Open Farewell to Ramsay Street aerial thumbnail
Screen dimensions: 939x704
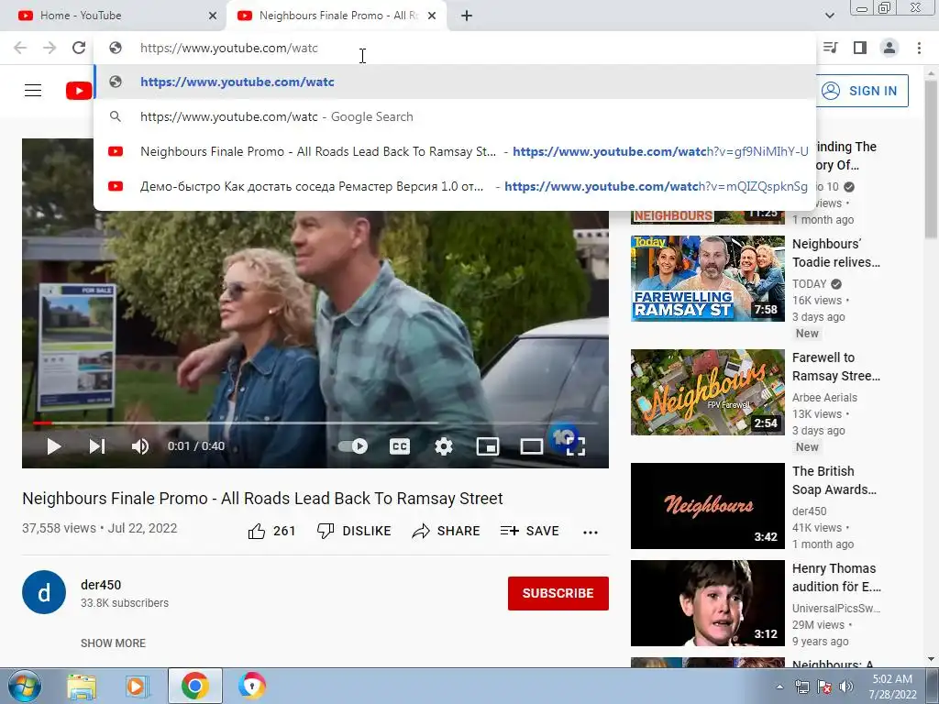coord(707,392)
